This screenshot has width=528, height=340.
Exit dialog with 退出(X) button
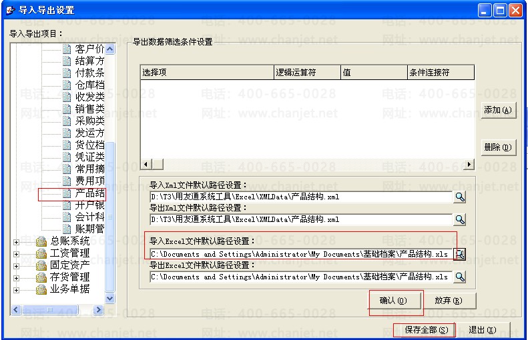(482, 330)
